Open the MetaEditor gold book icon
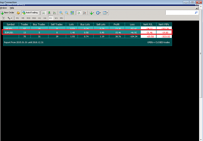The height and width of the screenshot is (141, 203). coord(18,13)
